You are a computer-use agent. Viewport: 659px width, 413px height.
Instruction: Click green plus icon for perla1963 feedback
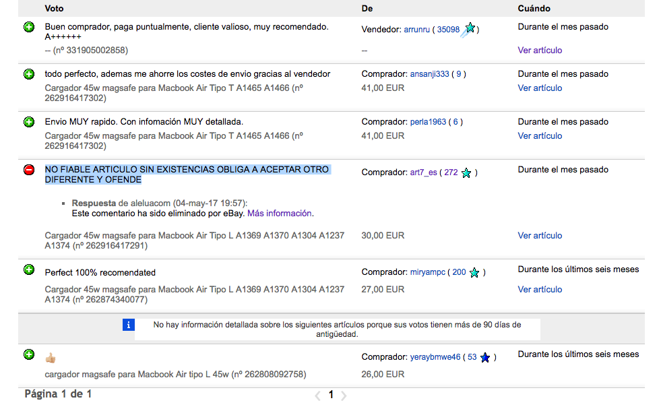pos(29,122)
